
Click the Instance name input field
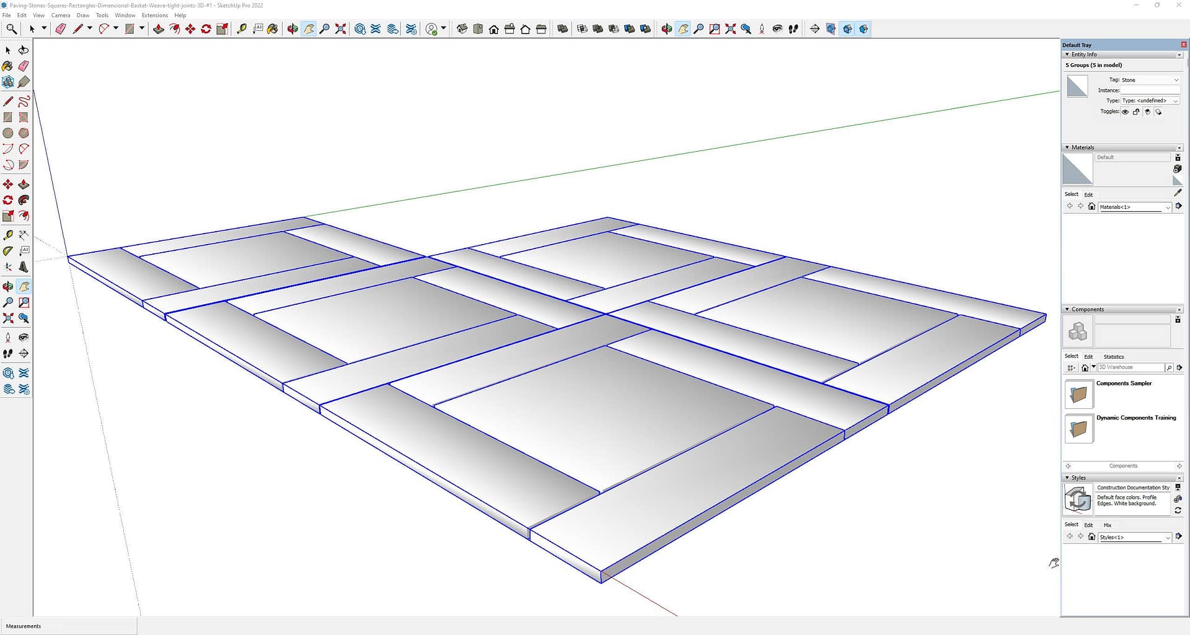point(1150,90)
